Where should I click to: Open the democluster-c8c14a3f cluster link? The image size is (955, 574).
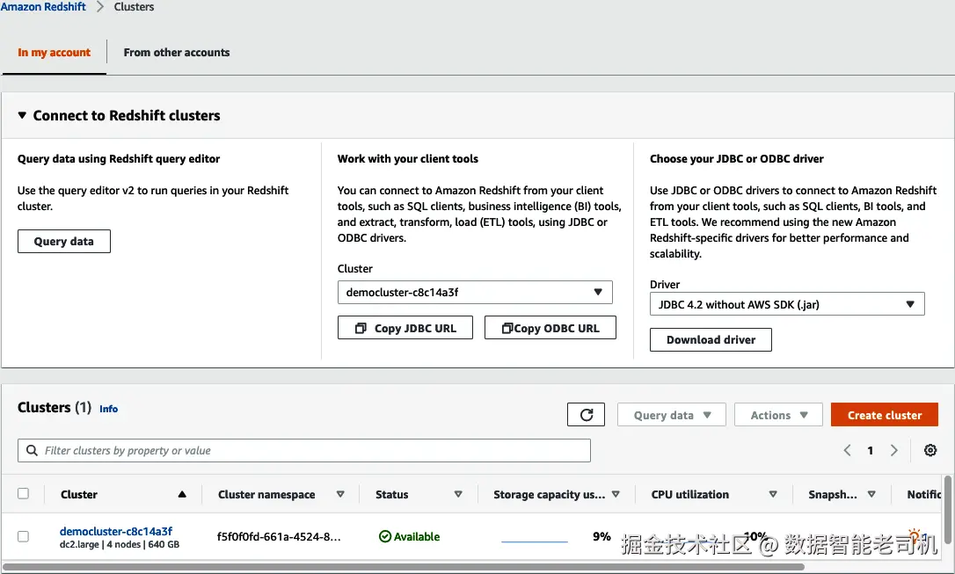click(116, 531)
